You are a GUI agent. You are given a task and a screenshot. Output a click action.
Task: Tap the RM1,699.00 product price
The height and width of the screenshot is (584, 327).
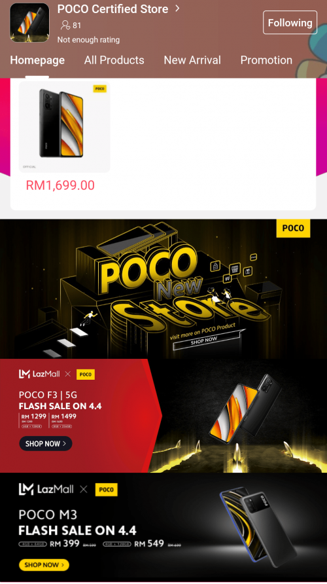(60, 185)
